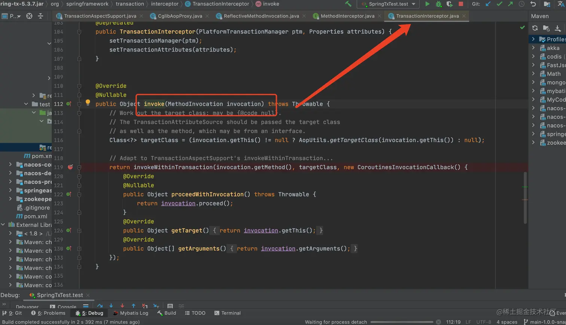Git commit green checkmark icon
566x325 pixels.
click(499, 4)
